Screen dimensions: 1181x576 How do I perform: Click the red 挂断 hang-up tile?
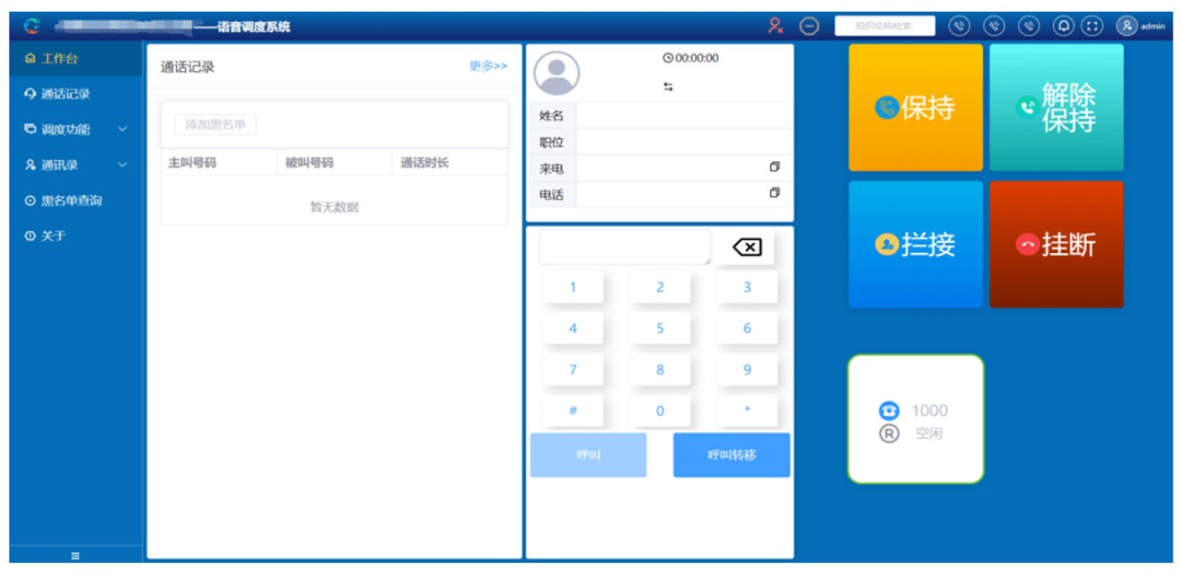[1056, 245]
